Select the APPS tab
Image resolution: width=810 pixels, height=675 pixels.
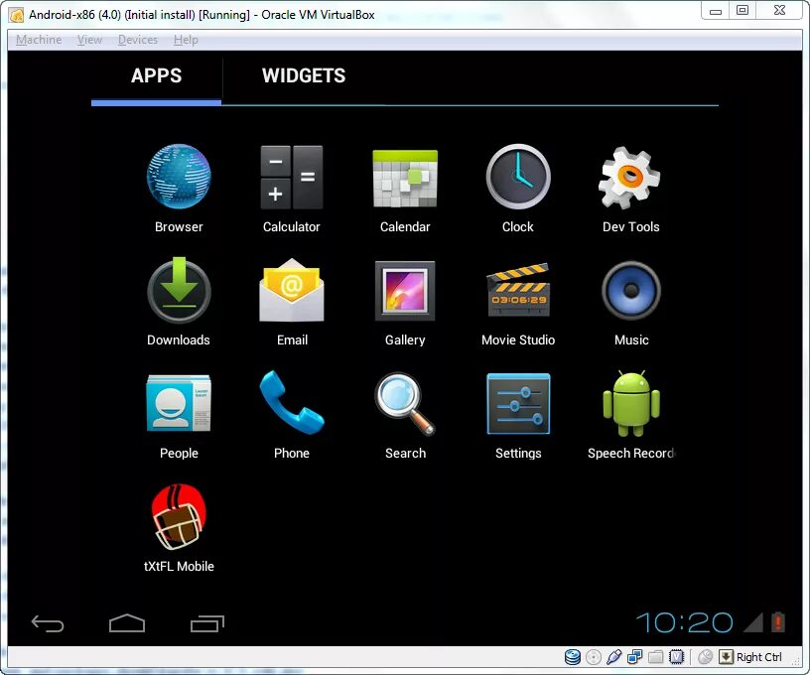tap(156, 75)
